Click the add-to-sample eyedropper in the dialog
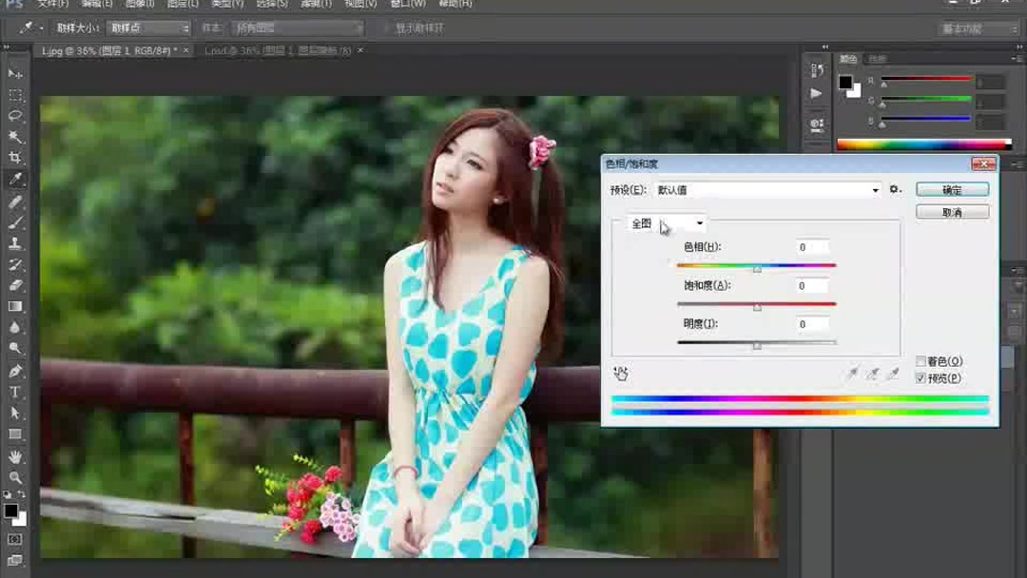 pos(872,374)
